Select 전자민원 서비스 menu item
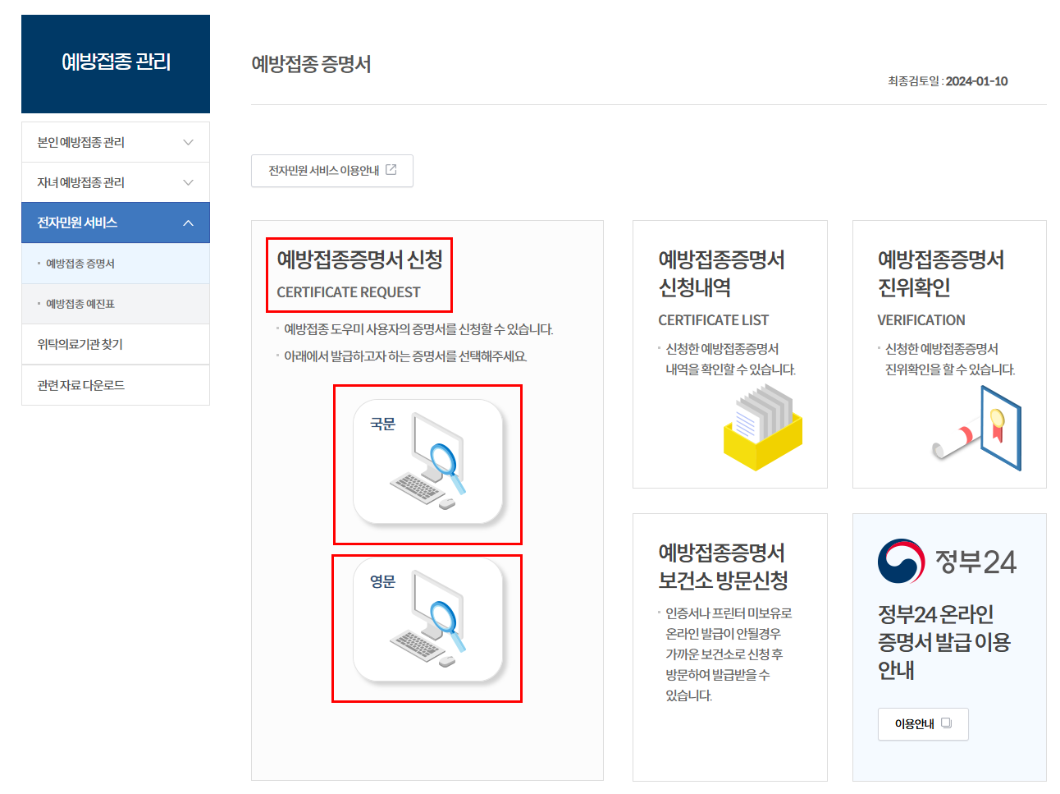The image size is (1060, 794). coord(116,223)
